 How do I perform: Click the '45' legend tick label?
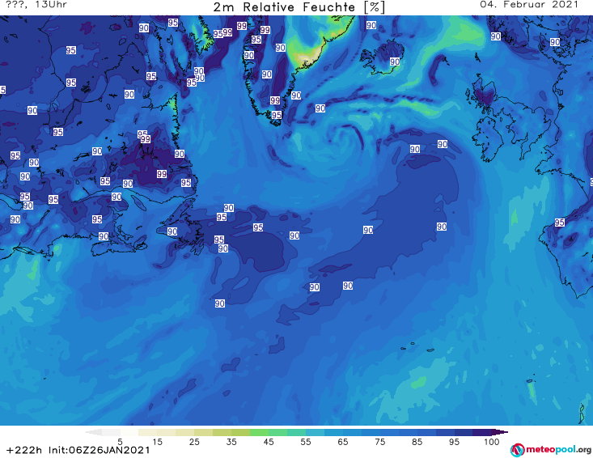[269, 442]
